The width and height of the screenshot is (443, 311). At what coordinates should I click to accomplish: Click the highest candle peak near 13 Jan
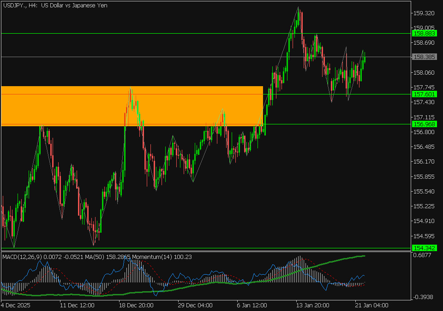[x=299, y=8]
